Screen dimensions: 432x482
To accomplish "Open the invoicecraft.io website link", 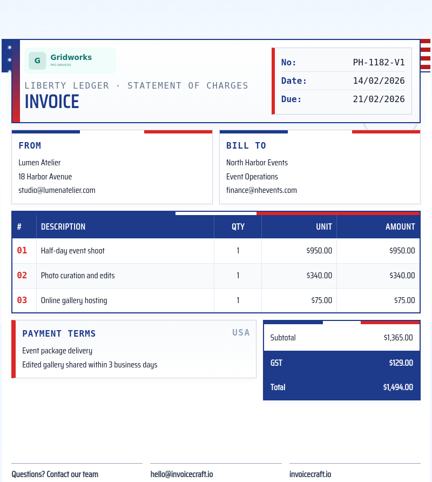I will tap(310, 474).
